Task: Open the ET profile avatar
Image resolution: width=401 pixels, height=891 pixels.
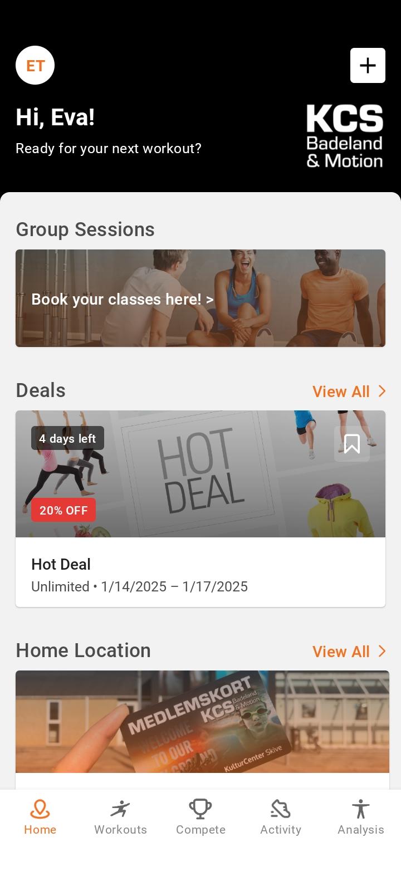Action: coord(35,65)
